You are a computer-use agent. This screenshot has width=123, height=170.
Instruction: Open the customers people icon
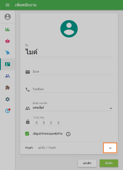pyautogui.click(x=7, y=76)
